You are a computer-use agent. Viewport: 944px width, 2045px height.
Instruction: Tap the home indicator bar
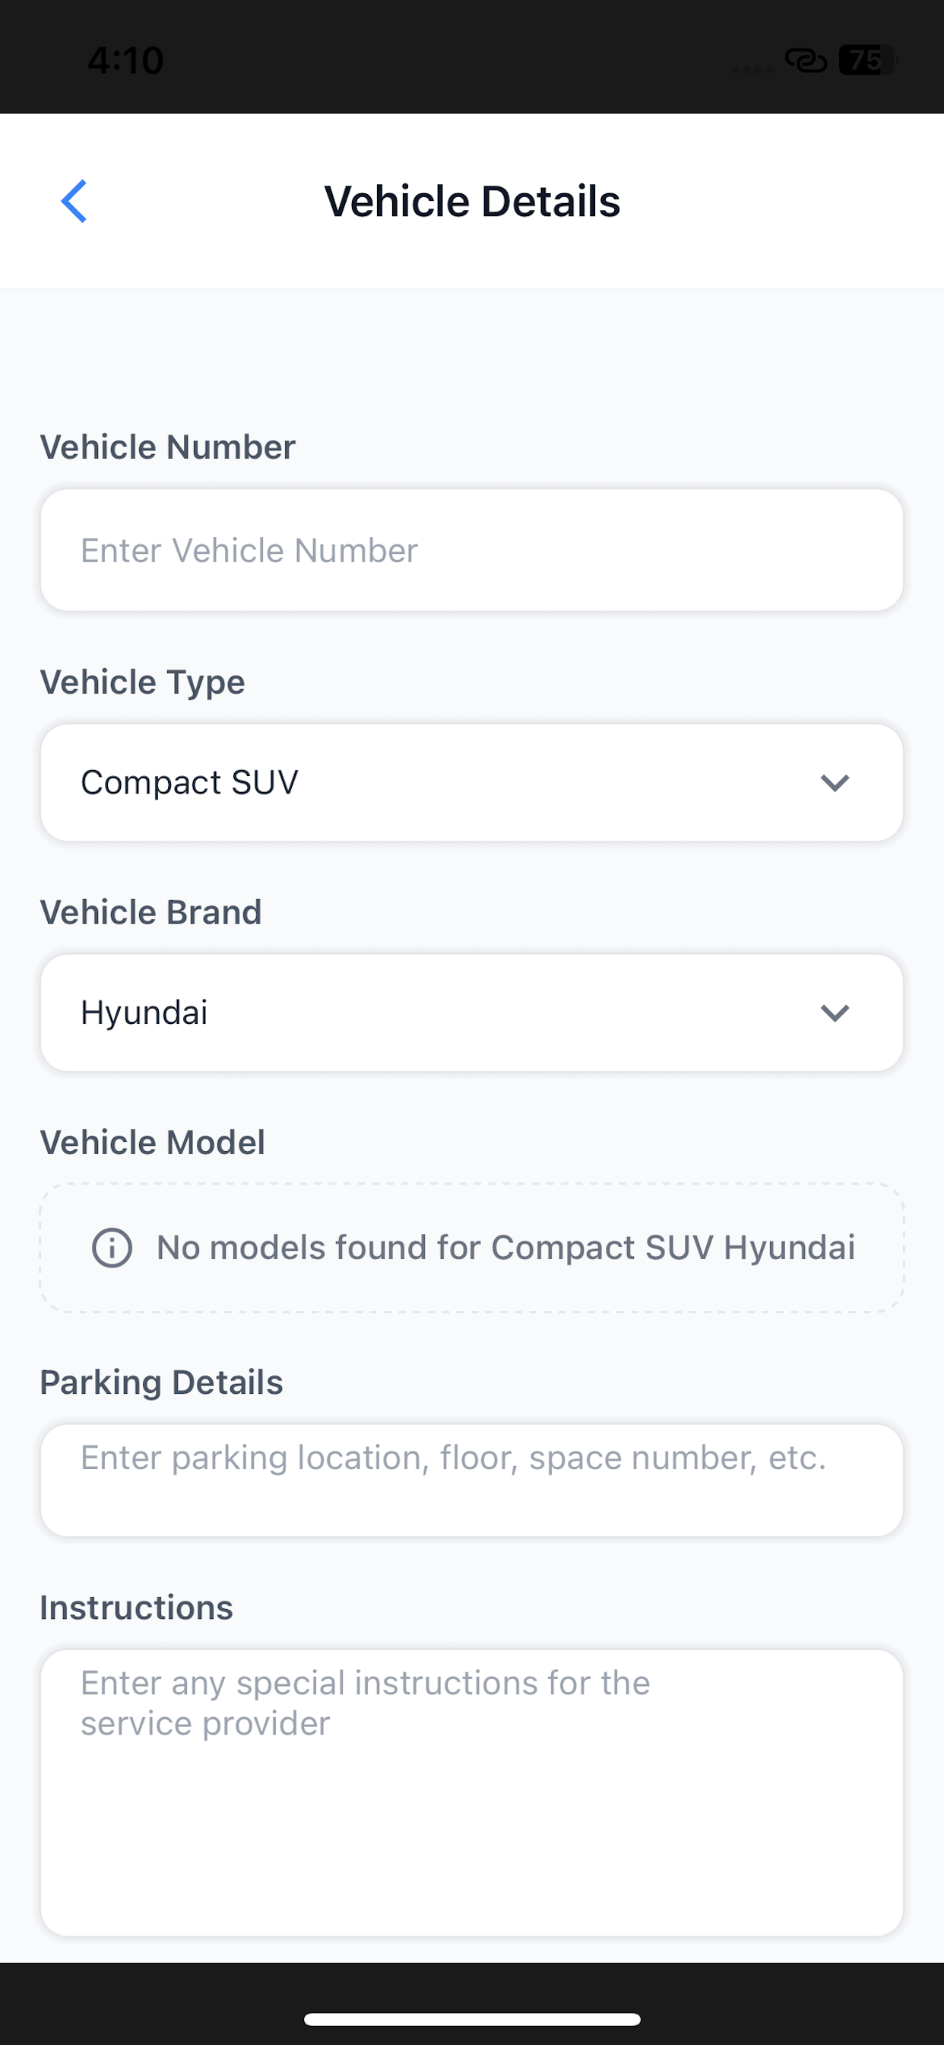pyautogui.click(x=472, y=2019)
